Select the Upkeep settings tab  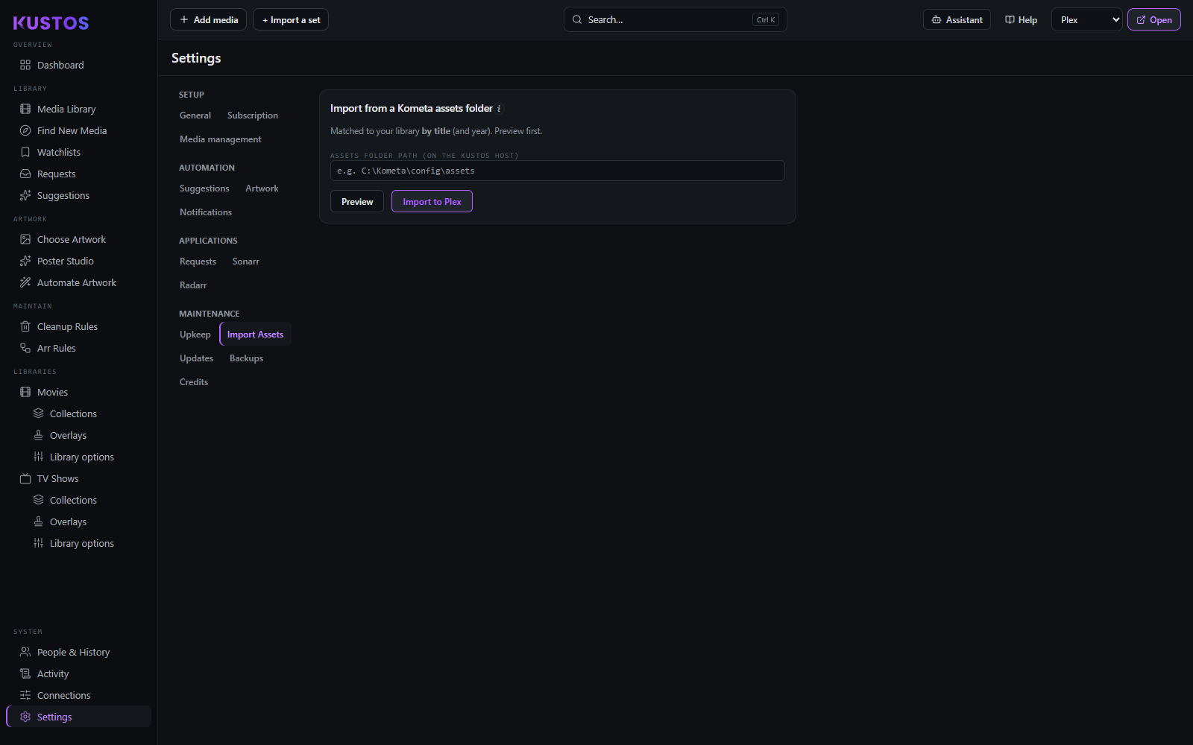pyautogui.click(x=195, y=335)
